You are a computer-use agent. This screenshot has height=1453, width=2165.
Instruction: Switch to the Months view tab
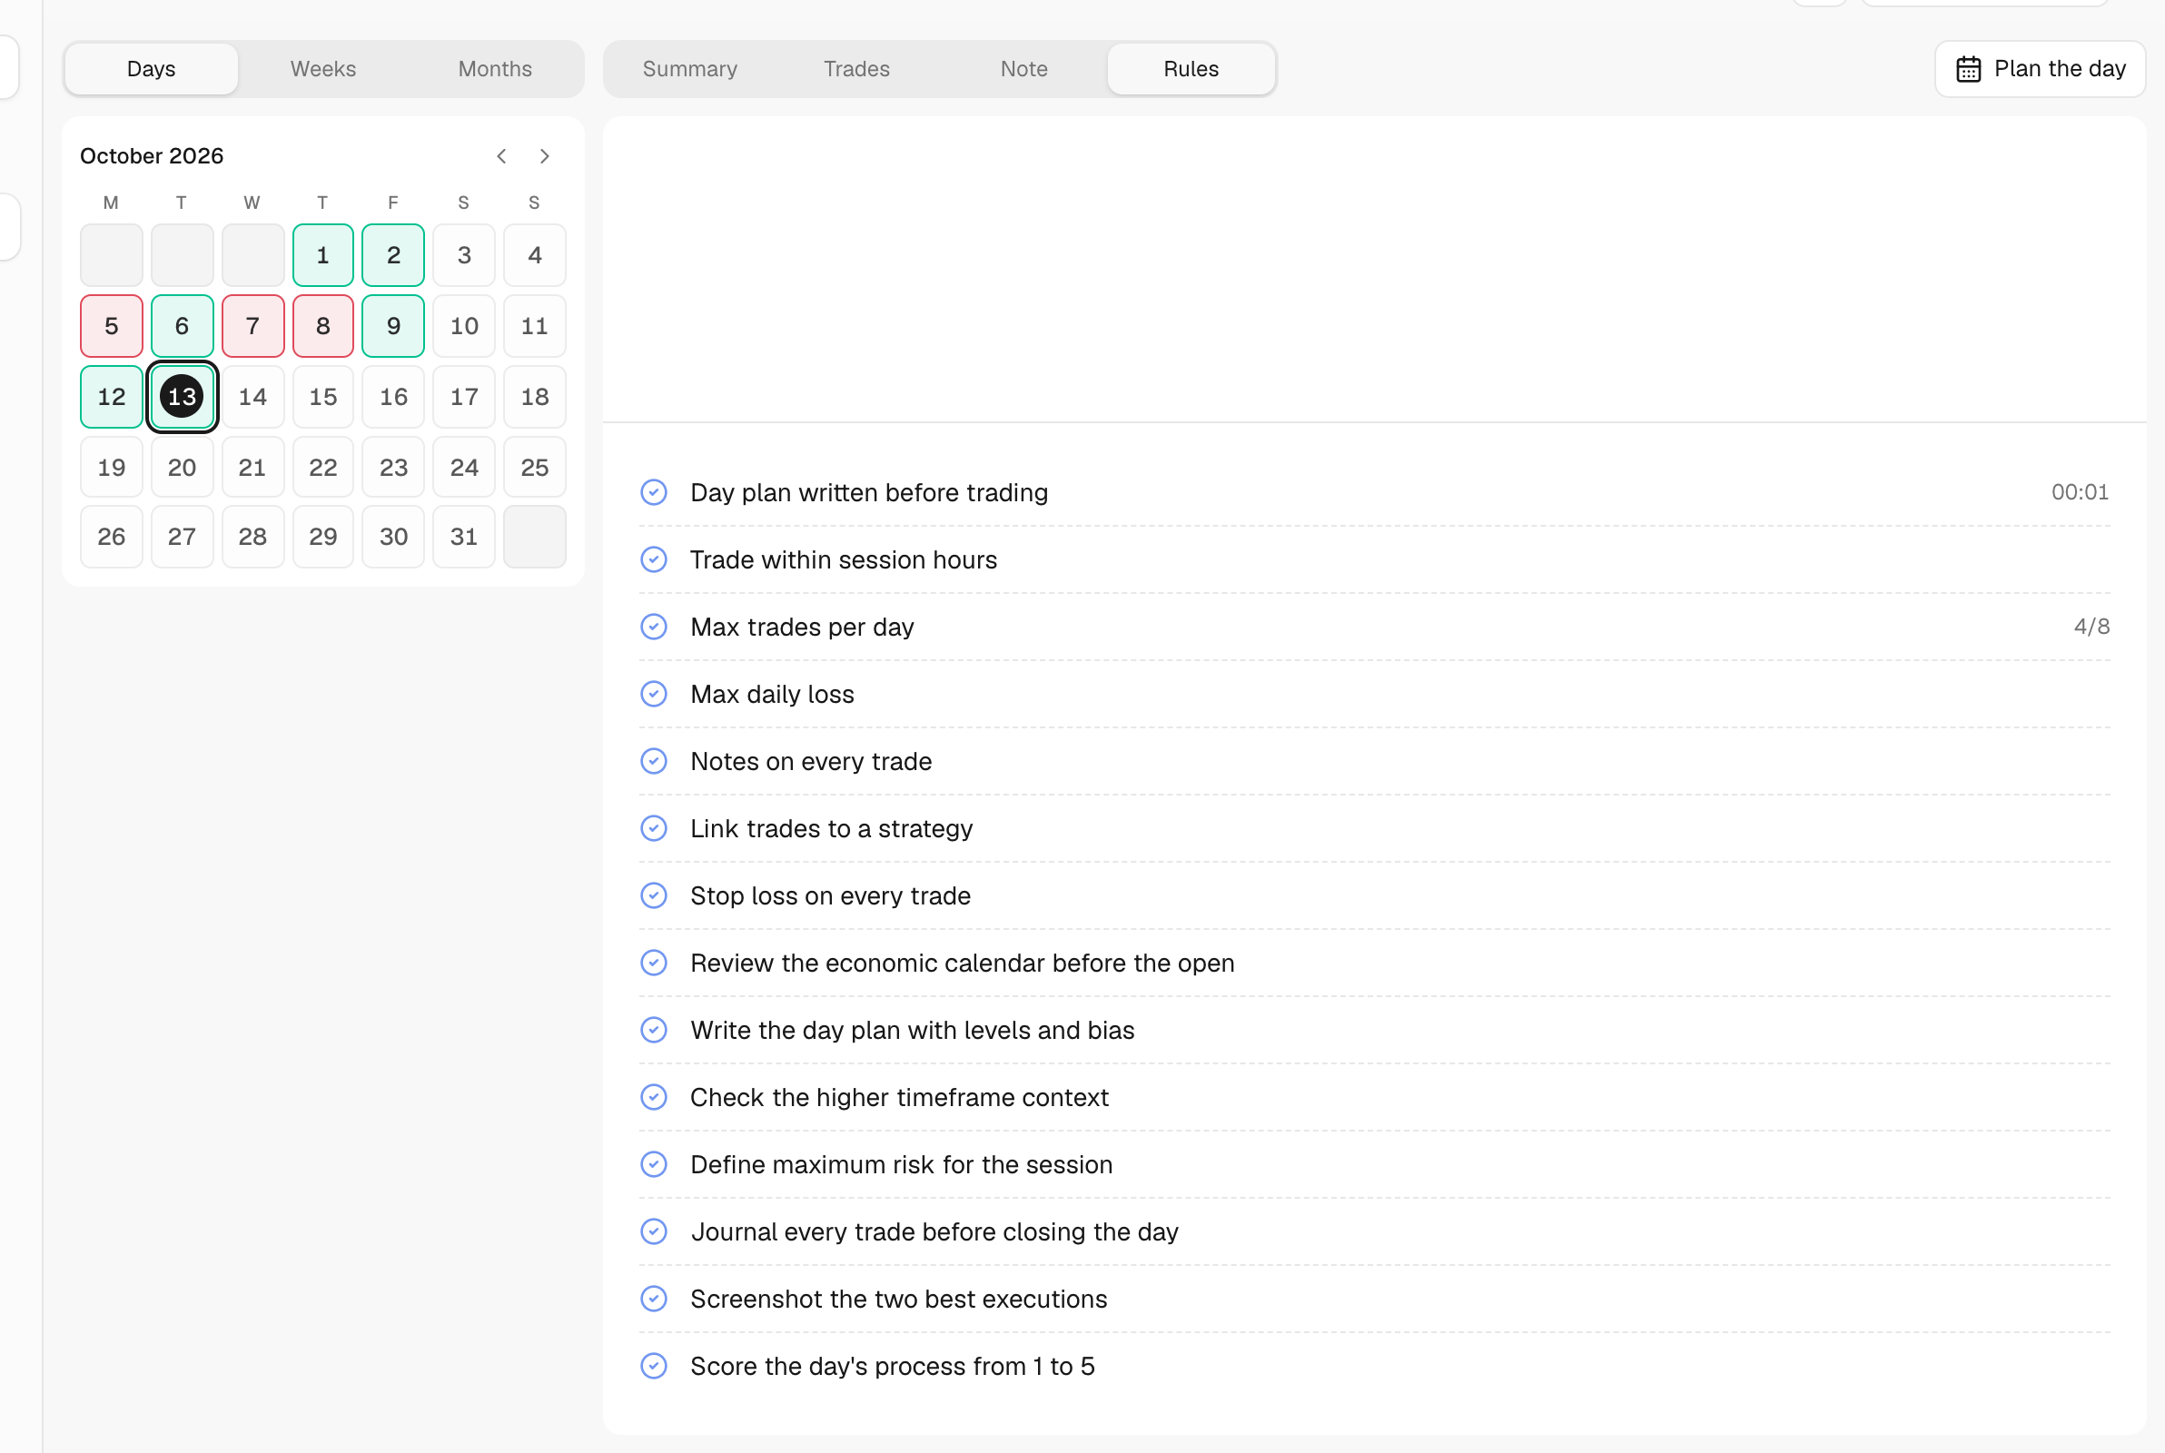(495, 69)
